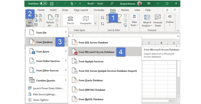Click the Share icon near Help

pos(167,10)
